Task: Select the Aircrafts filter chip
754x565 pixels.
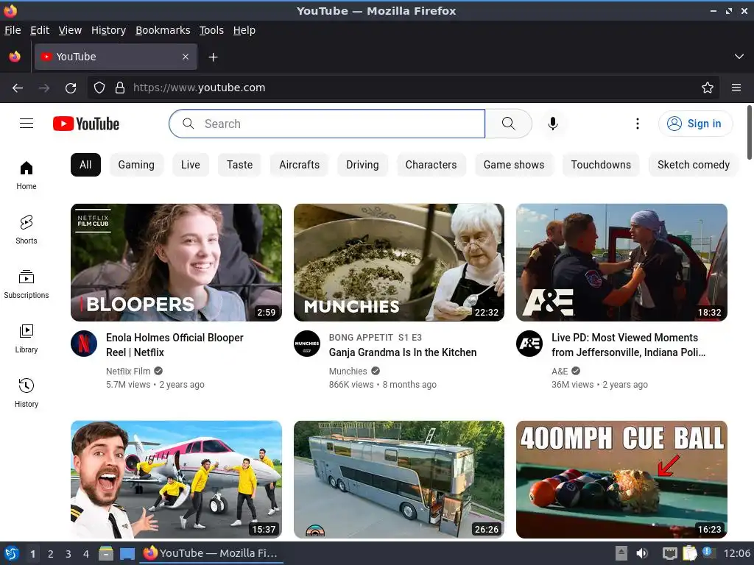Action: point(299,165)
